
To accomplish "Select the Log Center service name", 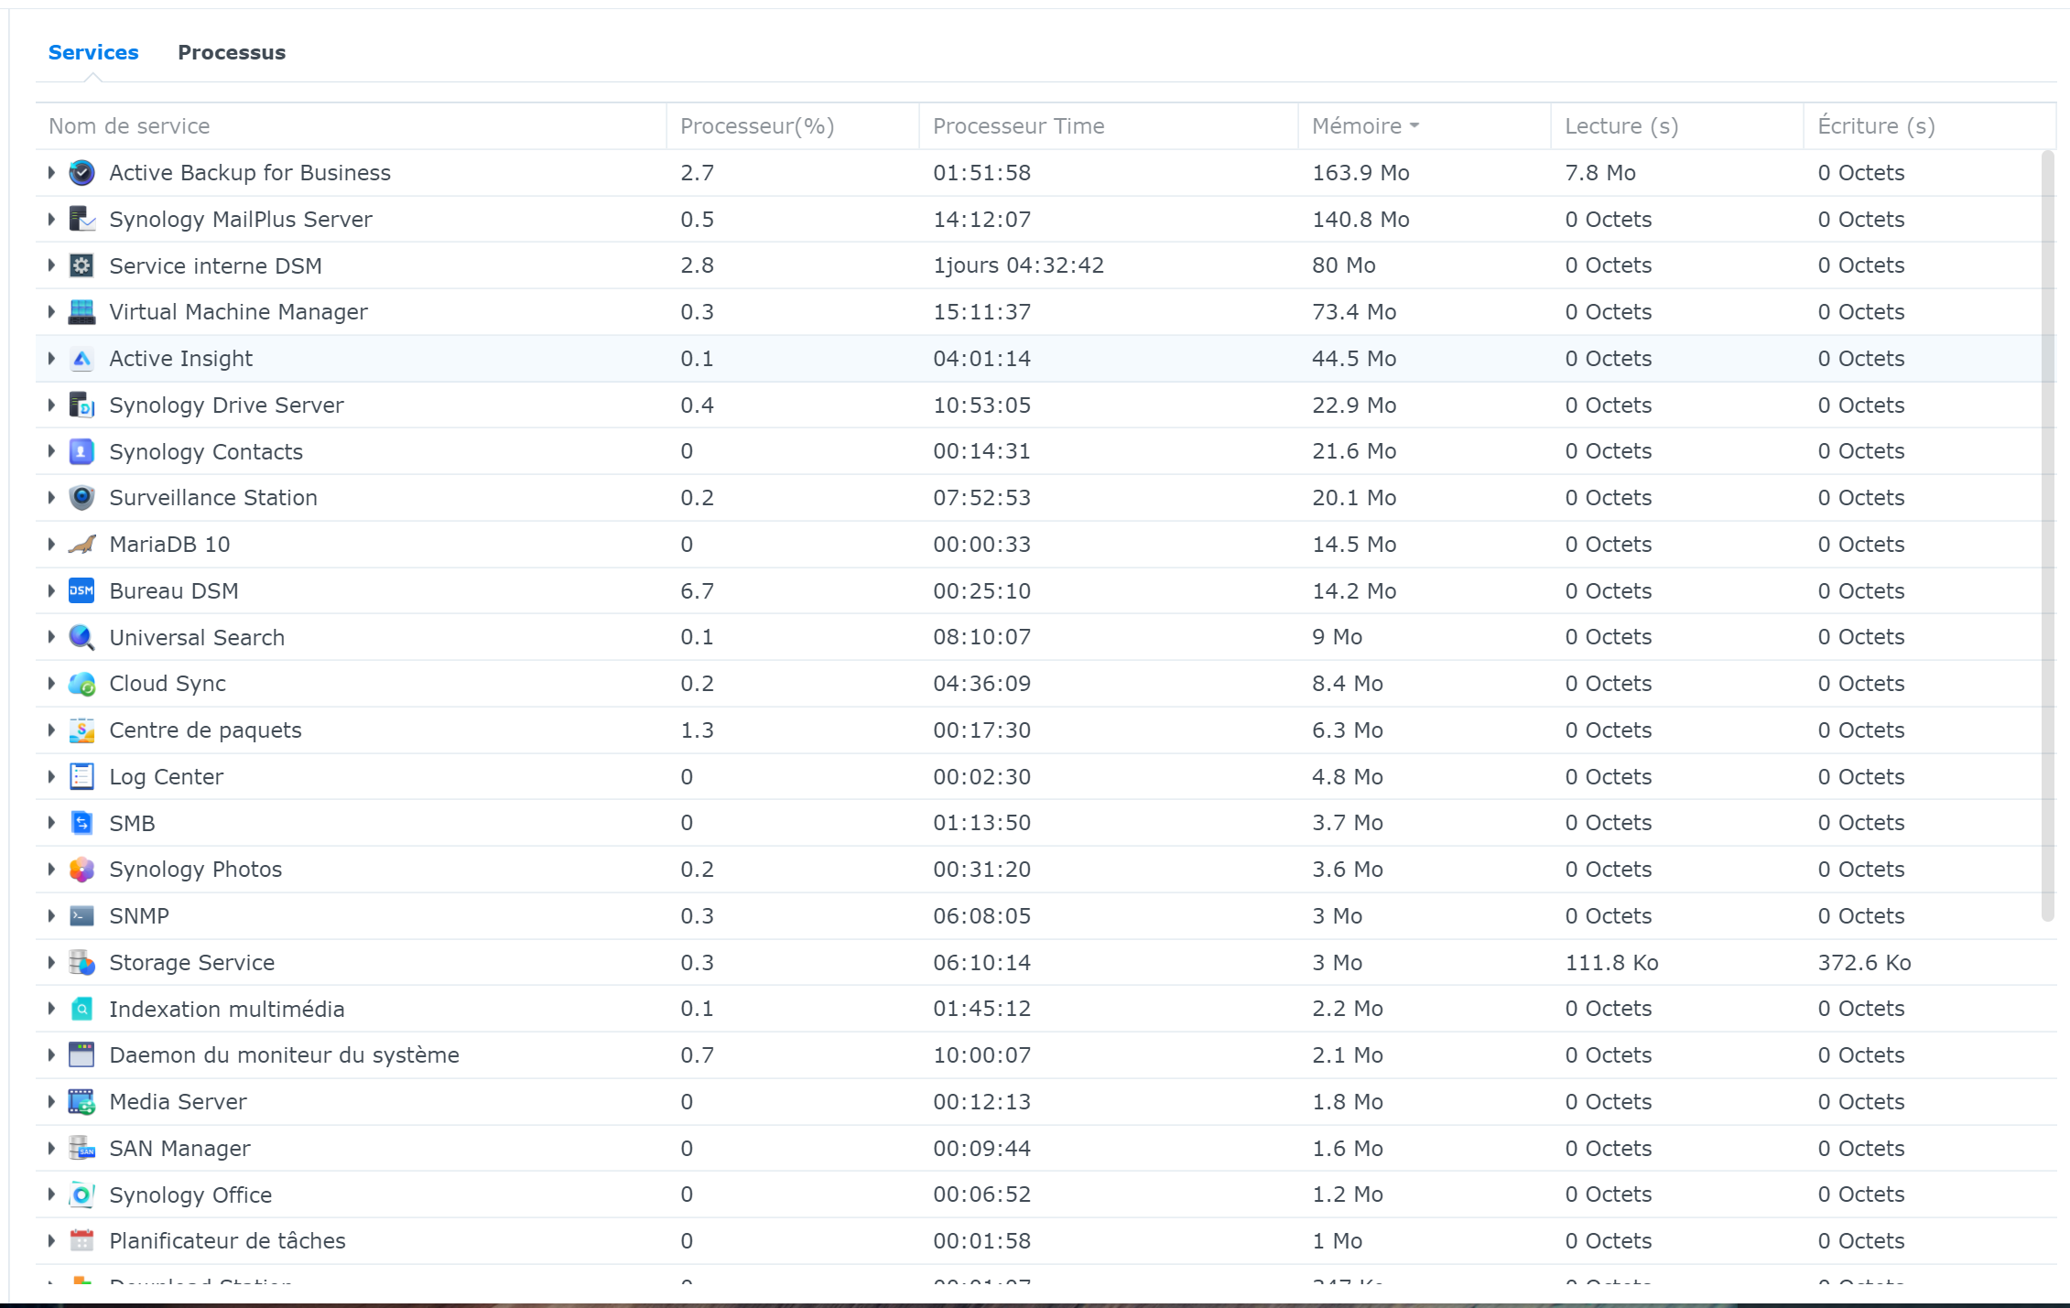I will pyautogui.click(x=166, y=776).
